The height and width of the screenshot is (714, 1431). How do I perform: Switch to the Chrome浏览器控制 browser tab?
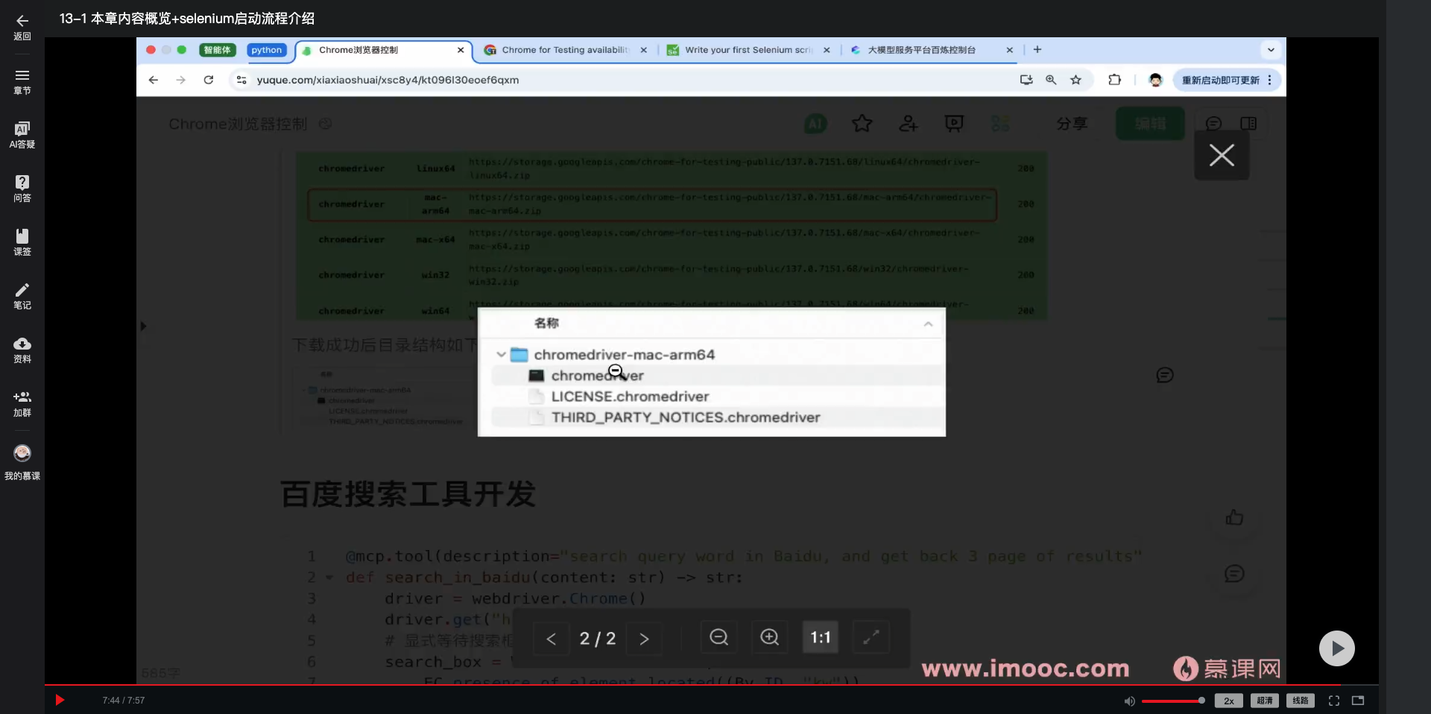[x=384, y=50]
